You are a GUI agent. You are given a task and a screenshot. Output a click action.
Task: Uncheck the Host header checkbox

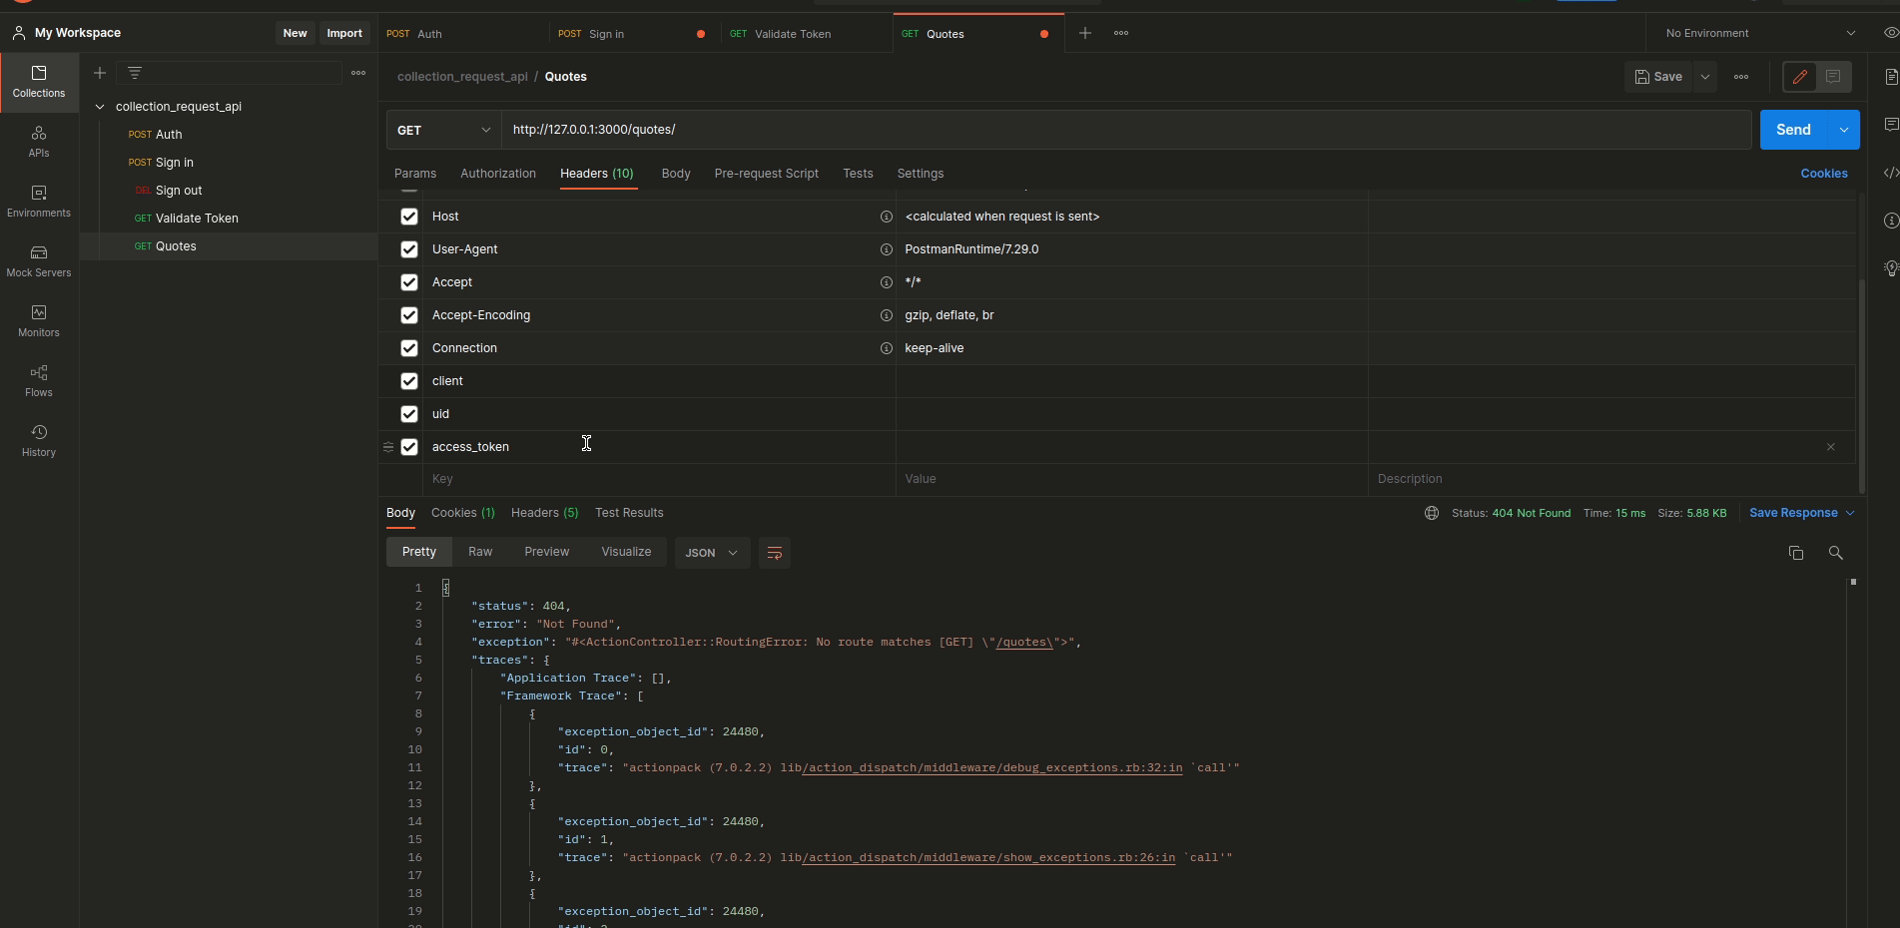[409, 217]
